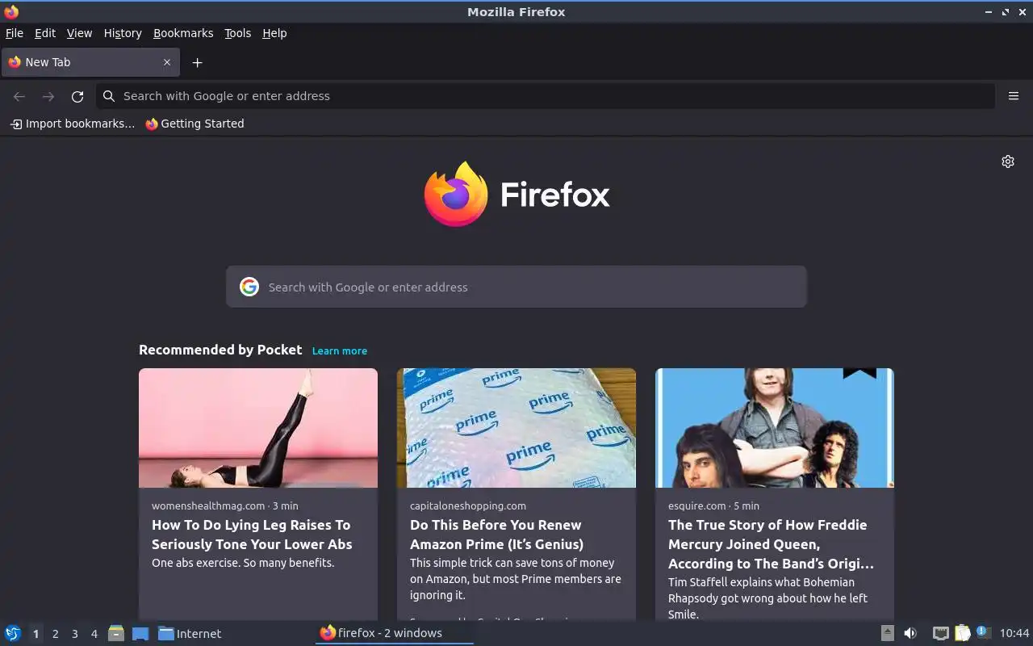
Task: Open the Bookmarks menu
Action: [x=183, y=33]
